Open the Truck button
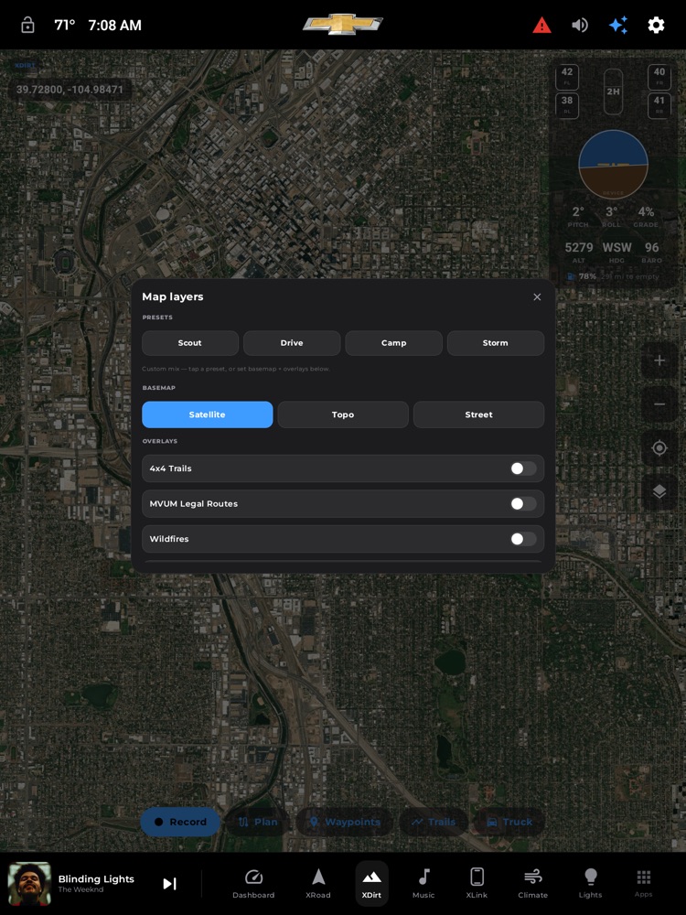Image resolution: width=686 pixels, height=915 pixels. coord(509,822)
